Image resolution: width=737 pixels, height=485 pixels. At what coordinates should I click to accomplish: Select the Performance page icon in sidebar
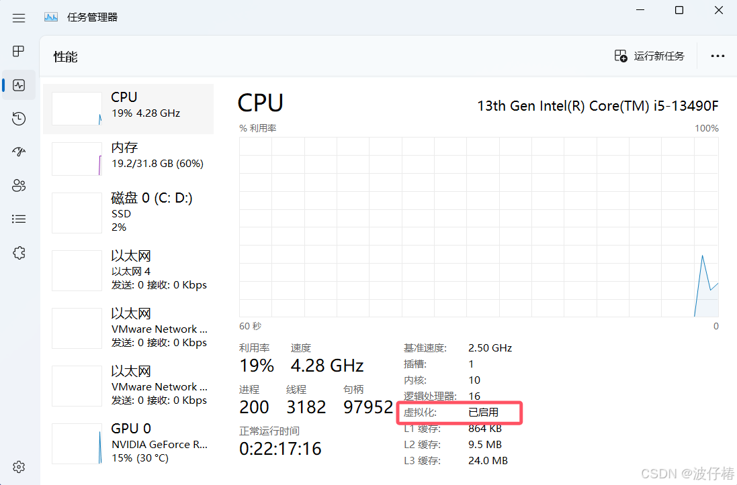[x=19, y=85]
